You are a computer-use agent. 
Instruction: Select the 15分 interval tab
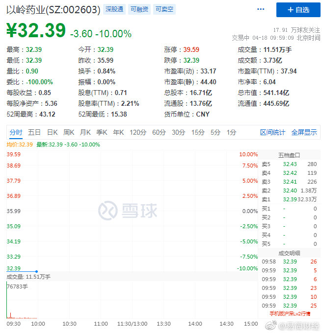click(198, 132)
